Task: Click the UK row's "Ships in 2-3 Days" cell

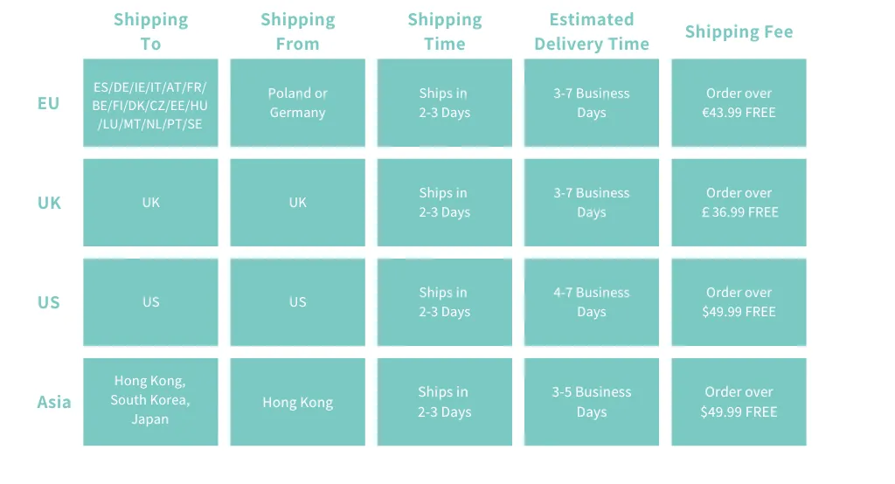Action: (x=444, y=203)
